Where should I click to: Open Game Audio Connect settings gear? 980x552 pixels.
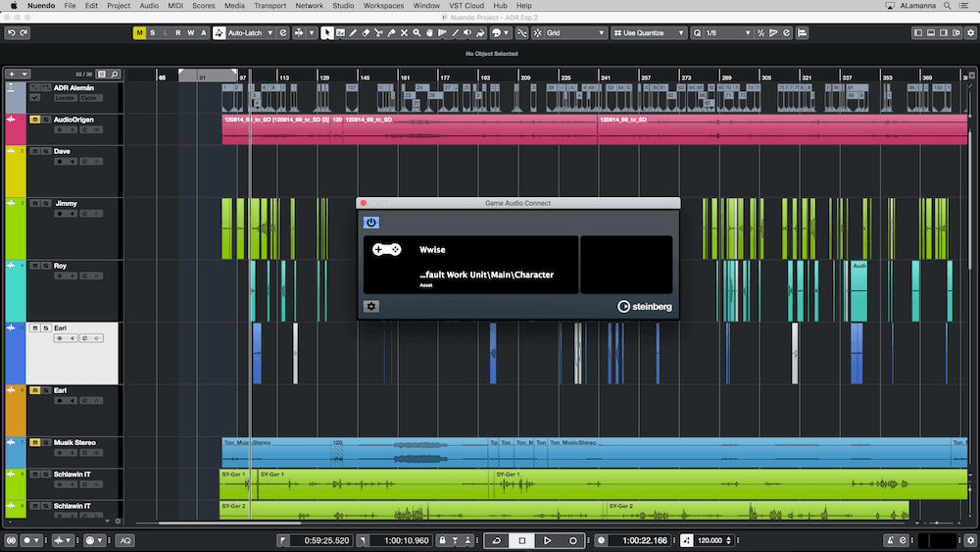pyautogui.click(x=371, y=306)
